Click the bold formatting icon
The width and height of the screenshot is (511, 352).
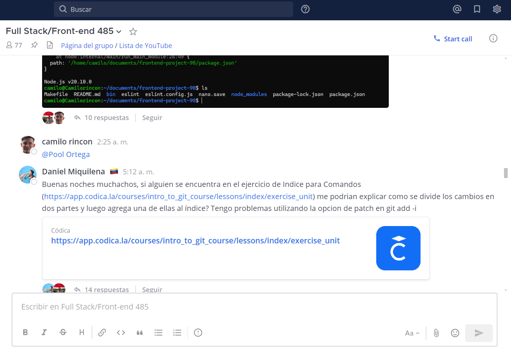point(25,332)
